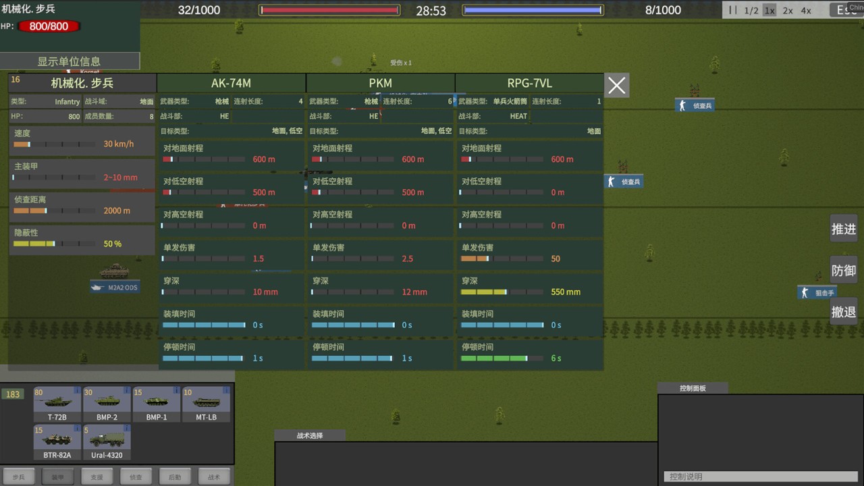Select the T-72B tank unit card
Viewport: 864px width, 486px height.
(57, 404)
